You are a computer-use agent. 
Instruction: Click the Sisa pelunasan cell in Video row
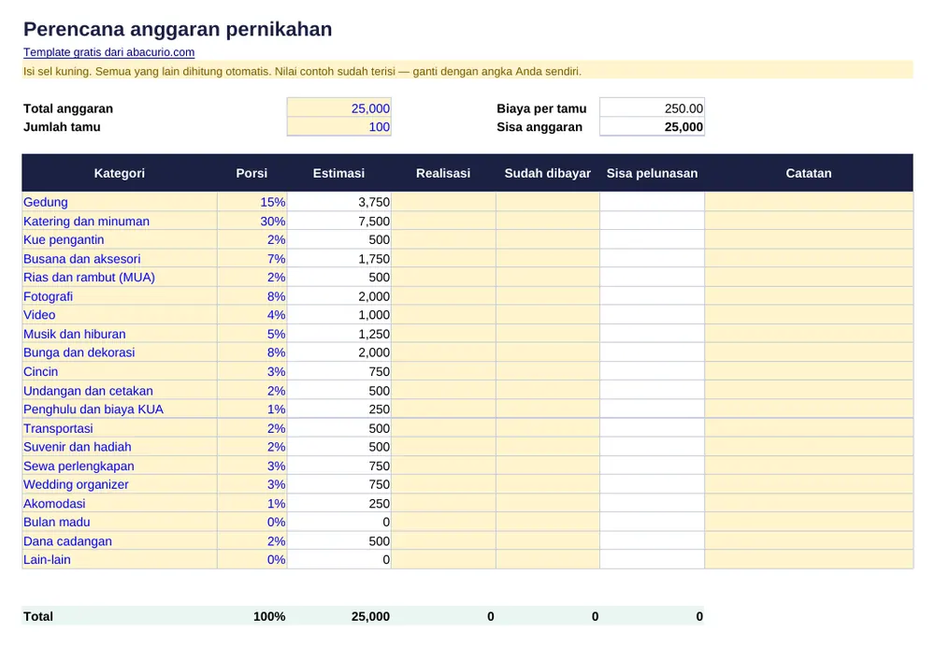[x=652, y=315]
